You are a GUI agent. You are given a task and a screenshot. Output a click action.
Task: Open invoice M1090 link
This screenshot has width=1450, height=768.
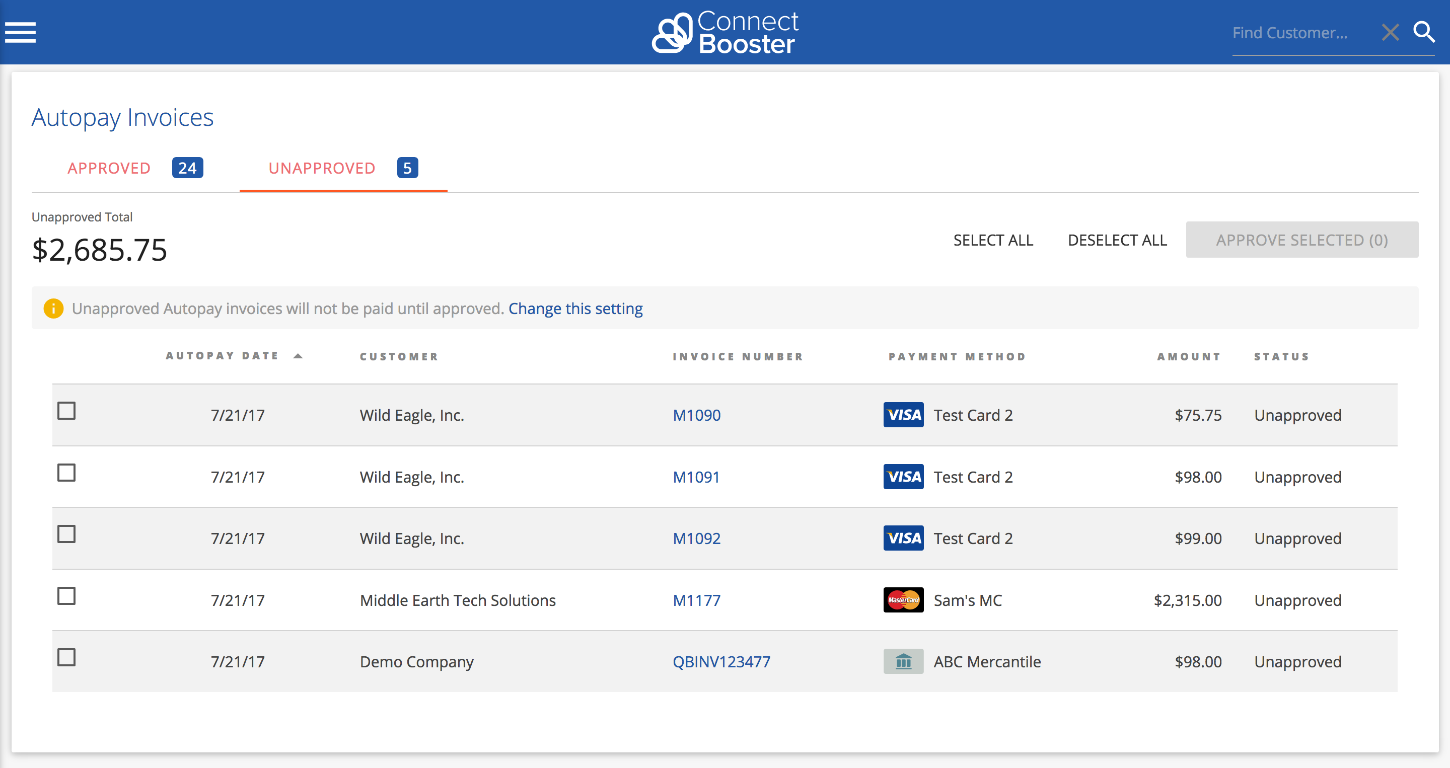click(696, 415)
